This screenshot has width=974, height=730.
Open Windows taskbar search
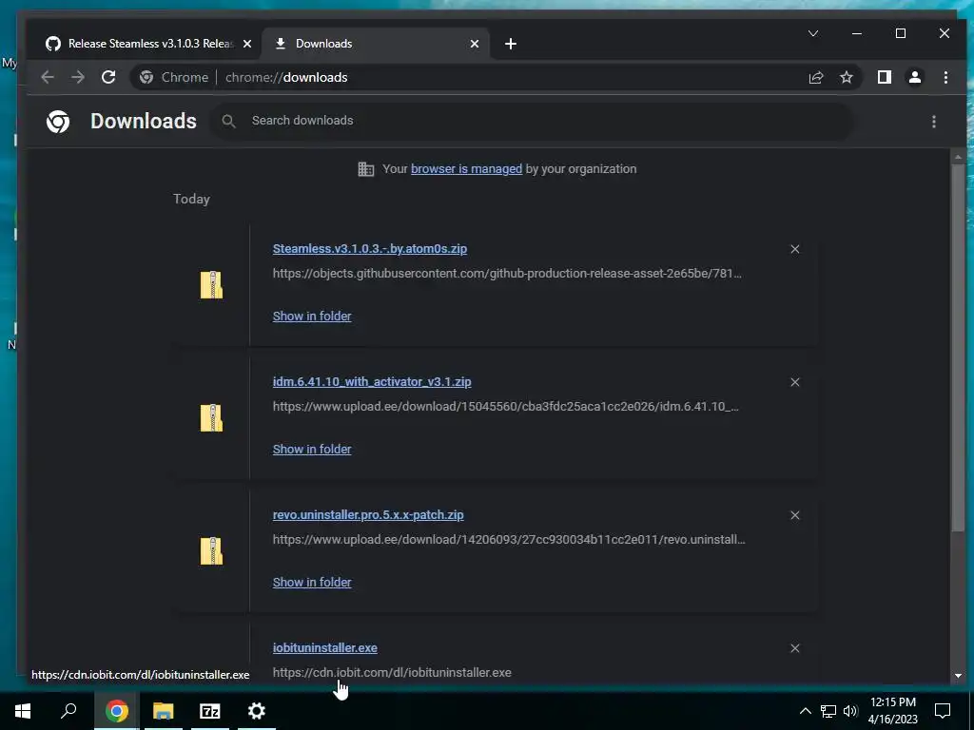tap(68, 711)
